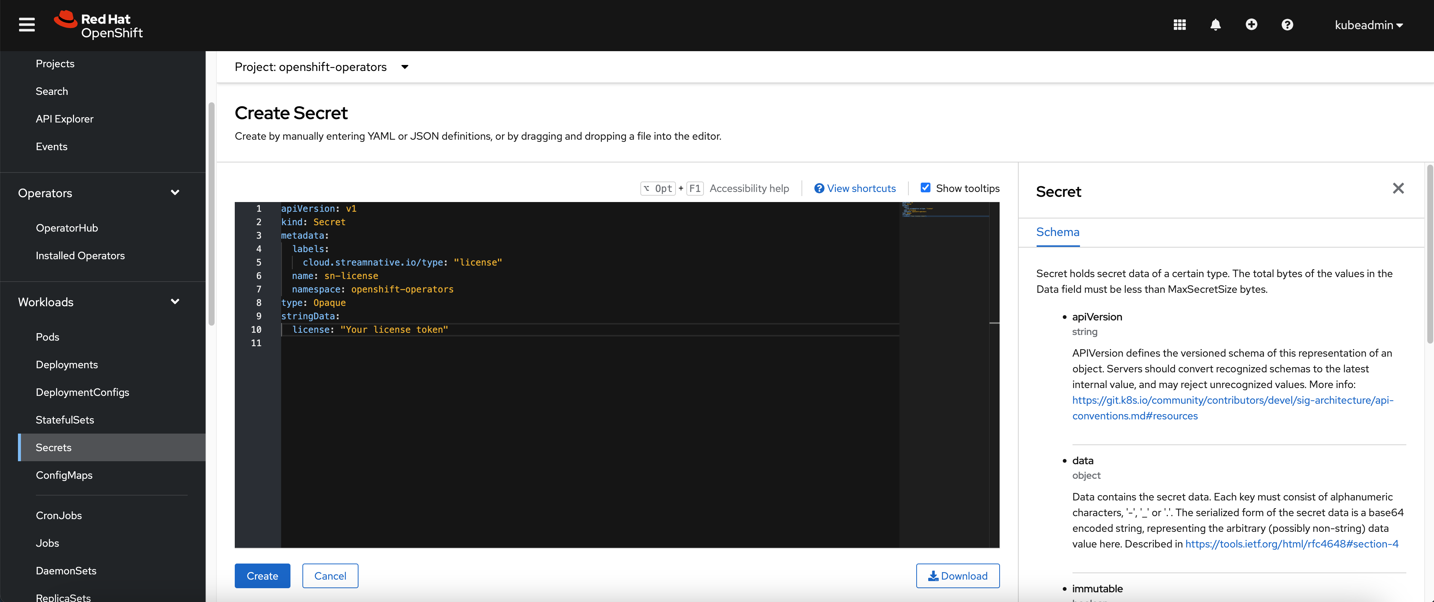Viewport: 1434px width, 602px height.
Task: Toggle the Show tooltips checkbox
Action: click(x=925, y=188)
